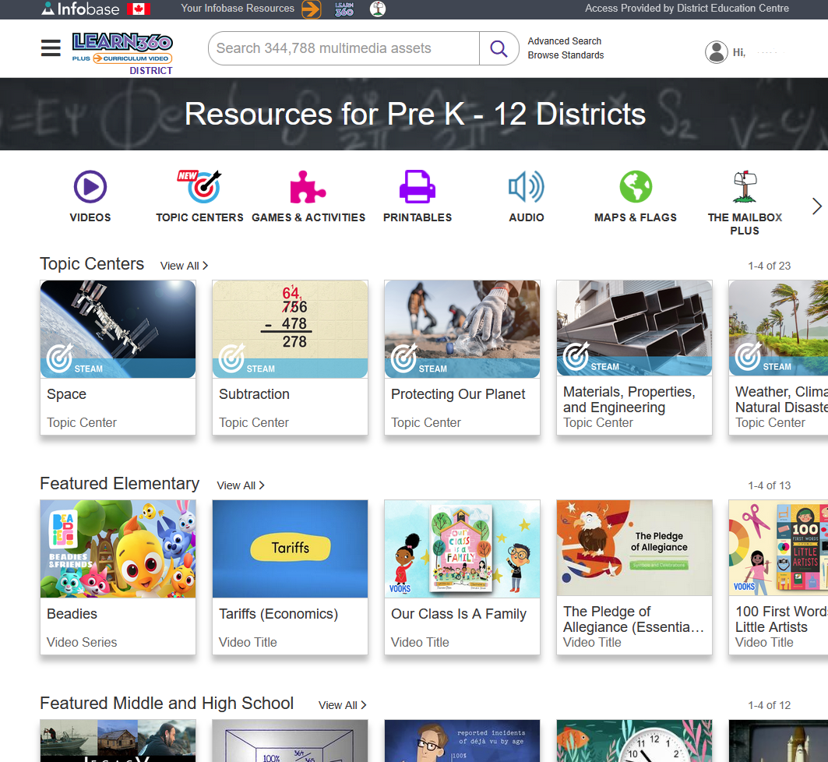Viewport: 828px width, 762px height.
Task: Click the Canadian flag icon
Action: pyautogui.click(x=139, y=9)
